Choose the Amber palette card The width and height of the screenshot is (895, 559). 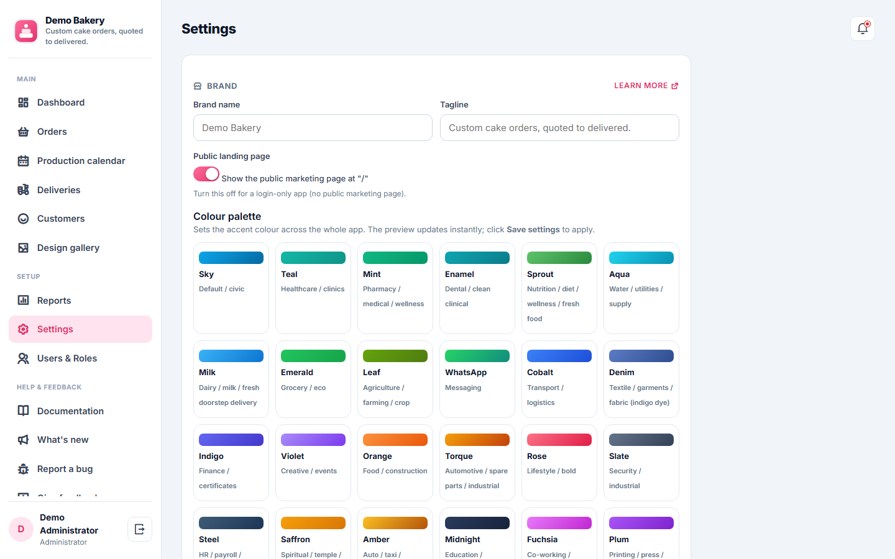[x=395, y=534]
